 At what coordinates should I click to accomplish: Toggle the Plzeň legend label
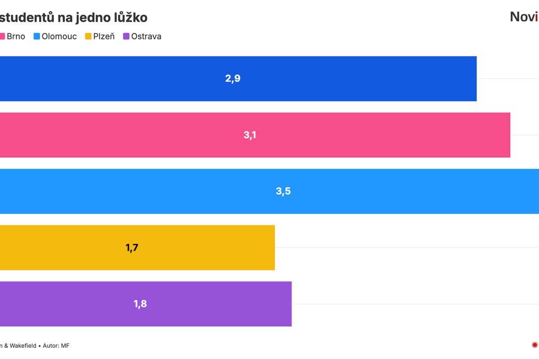click(x=104, y=36)
